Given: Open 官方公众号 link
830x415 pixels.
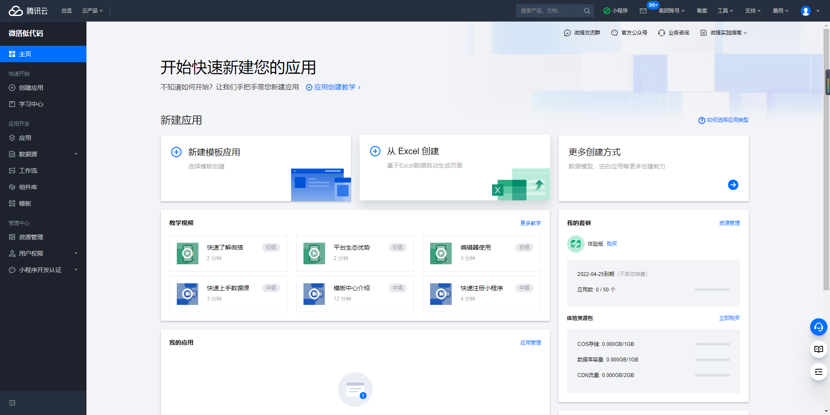Looking at the screenshot, I should 629,33.
